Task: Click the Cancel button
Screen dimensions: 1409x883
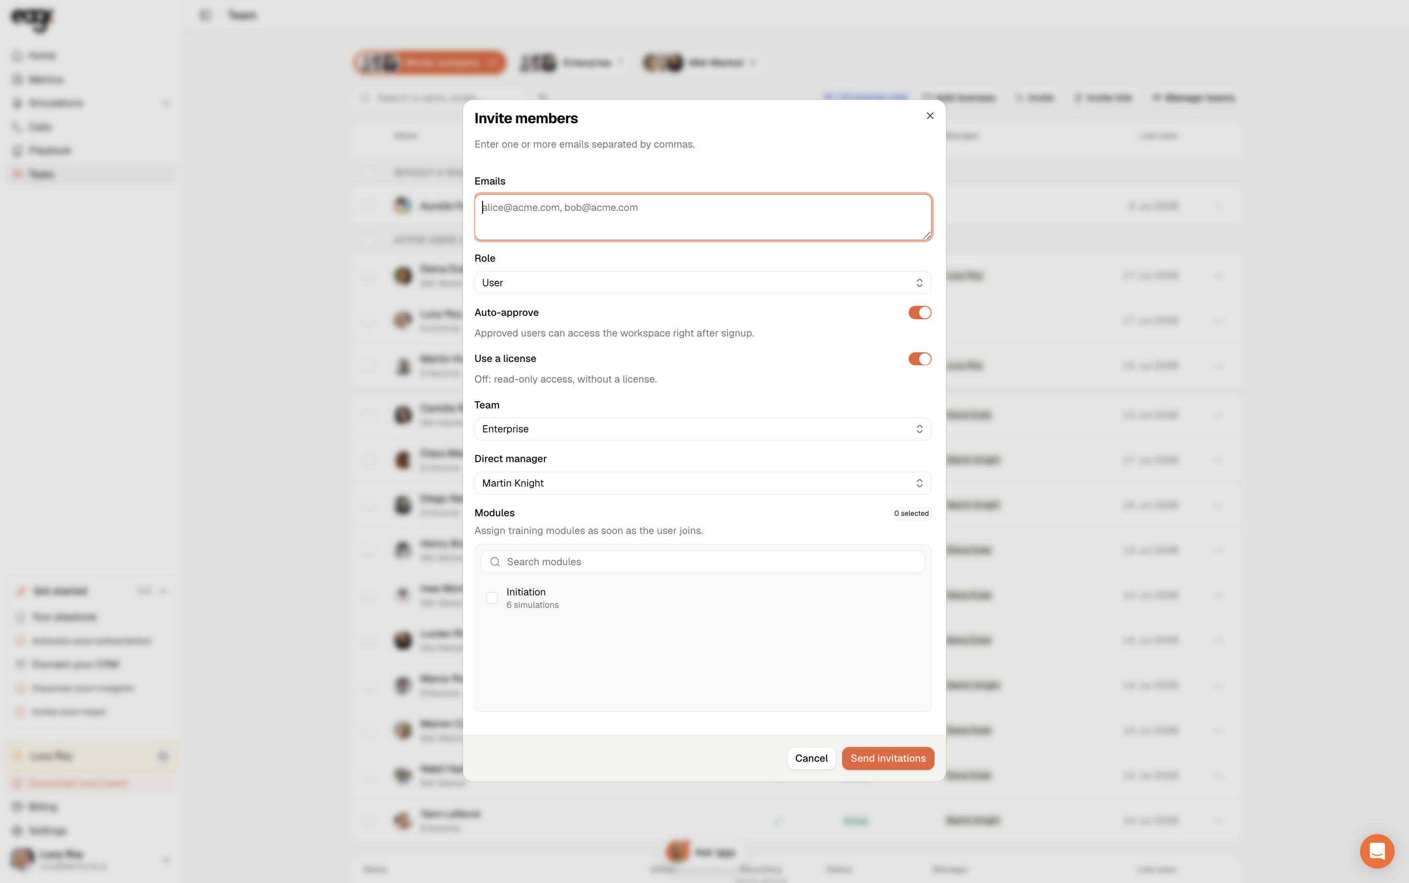Action: (811, 758)
